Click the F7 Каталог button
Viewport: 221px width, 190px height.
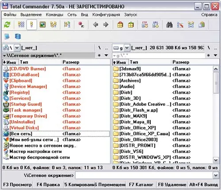[141, 185]
